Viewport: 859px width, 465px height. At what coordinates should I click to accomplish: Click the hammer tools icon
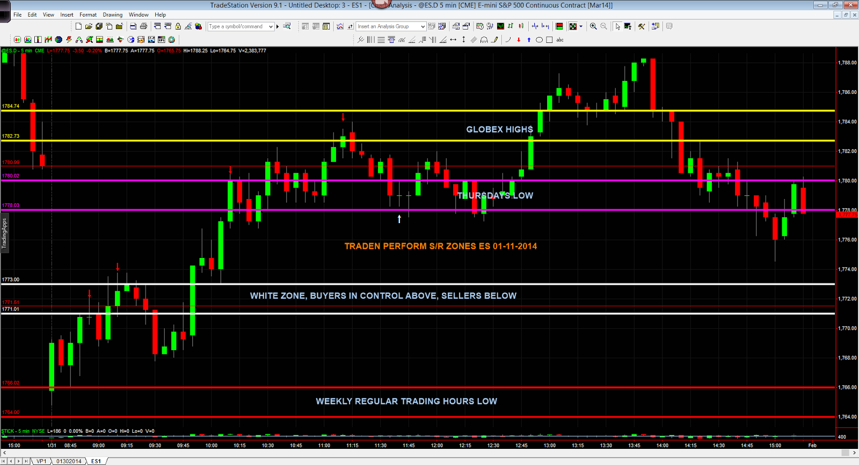click(x=641, y=26)
